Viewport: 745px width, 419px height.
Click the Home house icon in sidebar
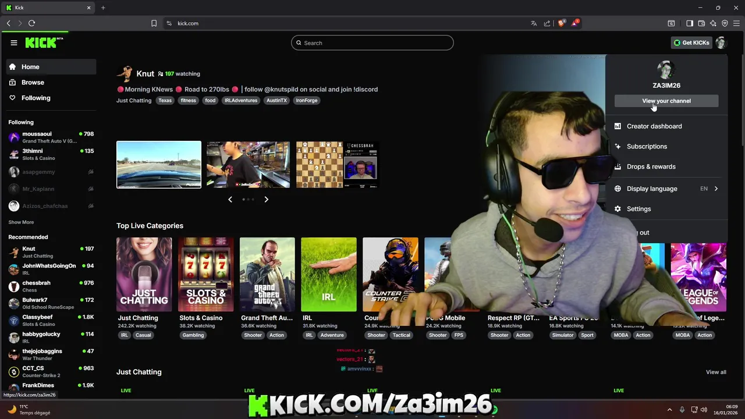[x=12, y=67]
